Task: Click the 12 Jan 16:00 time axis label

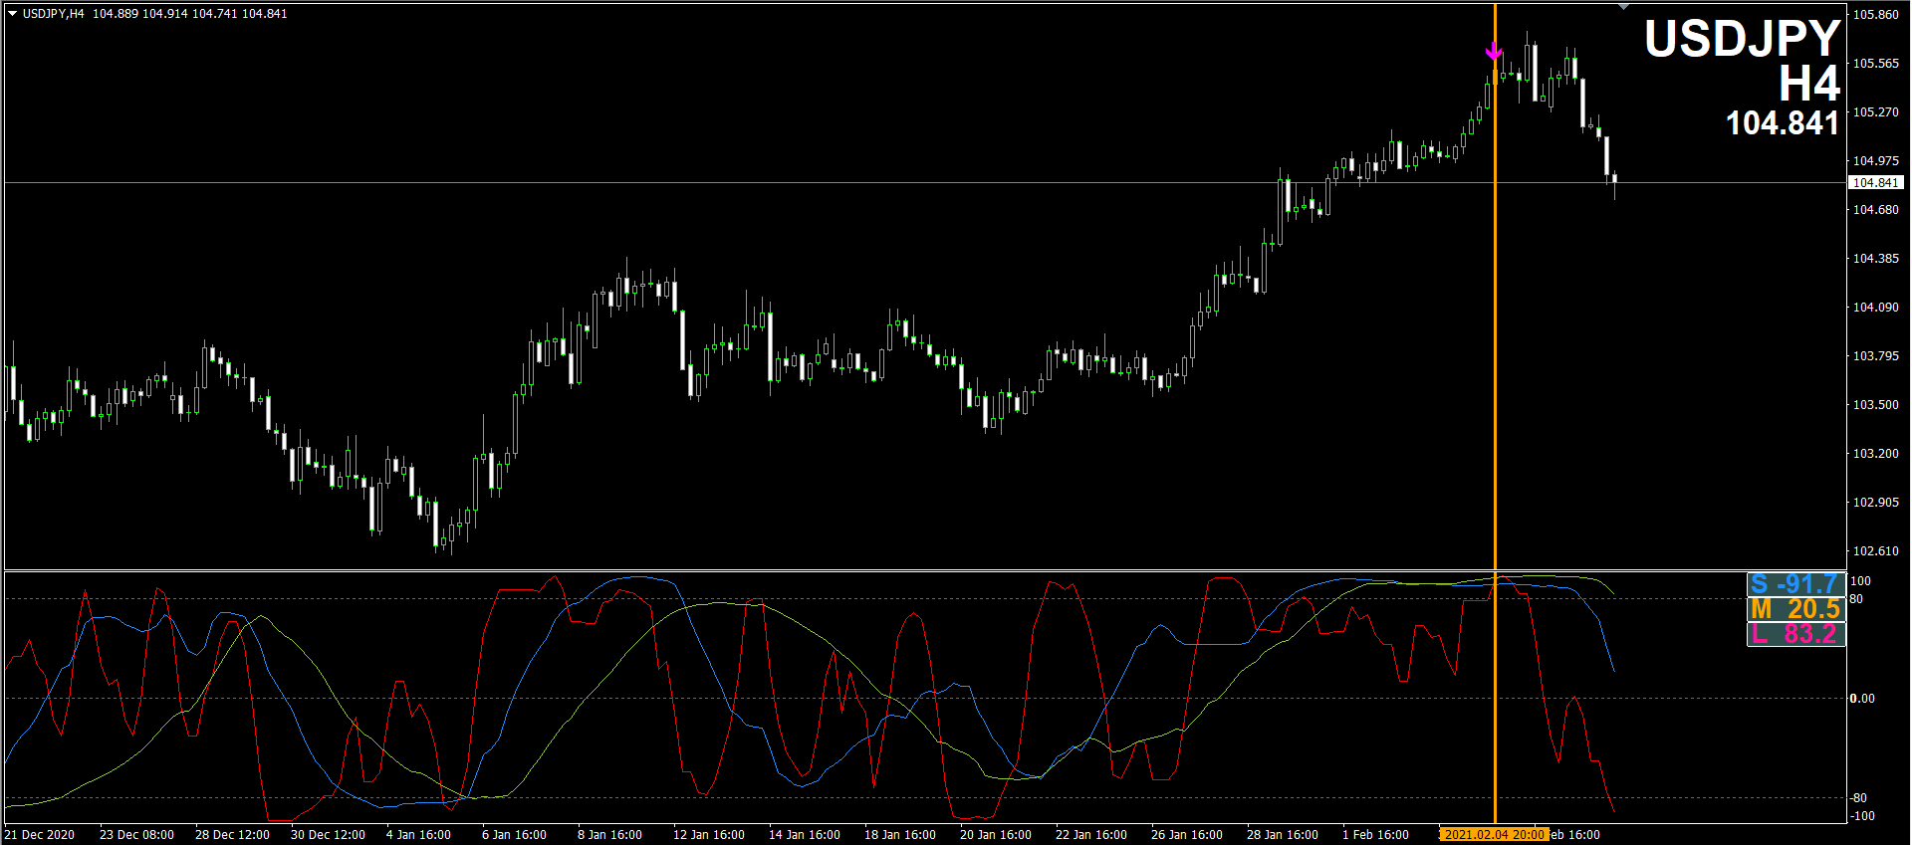Action: point(709,835)
